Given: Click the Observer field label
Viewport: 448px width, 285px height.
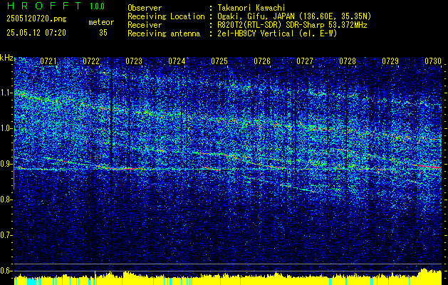Looking at the screenshot, I should point(145,8).
